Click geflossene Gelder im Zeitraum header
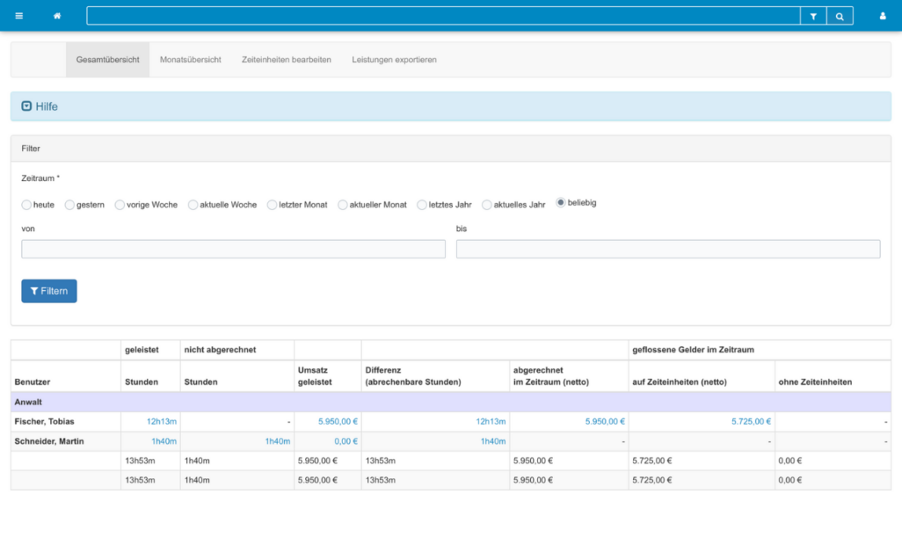The height and width of the screenshot is (545, 902). click(x=693, y=350)
